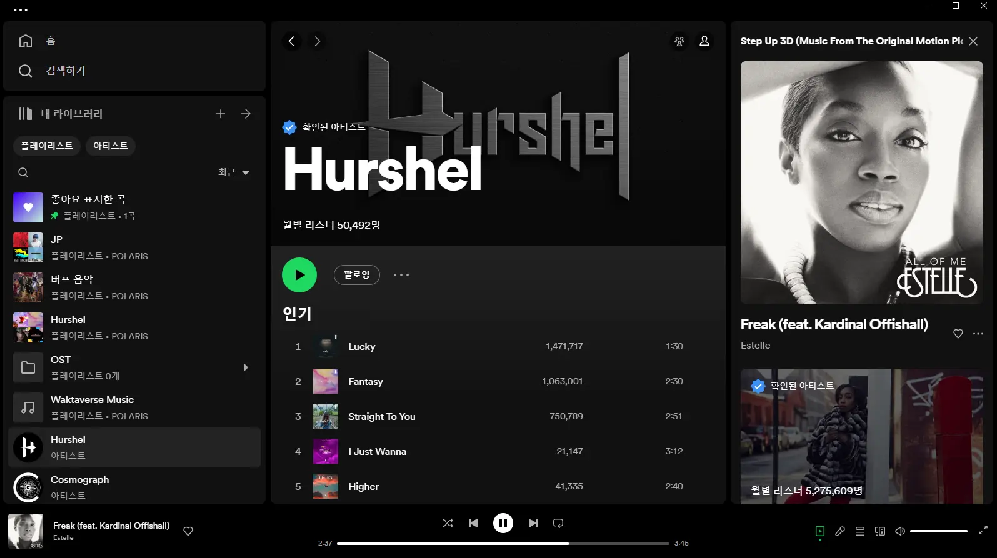
Task: Mute the volume speaker icon
Action: [900, 531]
